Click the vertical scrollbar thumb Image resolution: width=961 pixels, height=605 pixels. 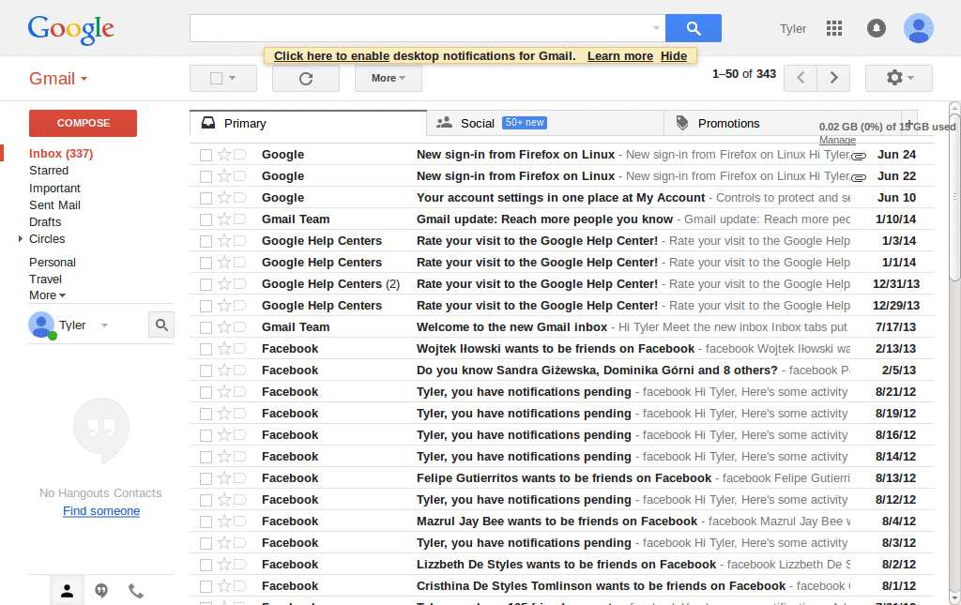[x=954, y=195]
